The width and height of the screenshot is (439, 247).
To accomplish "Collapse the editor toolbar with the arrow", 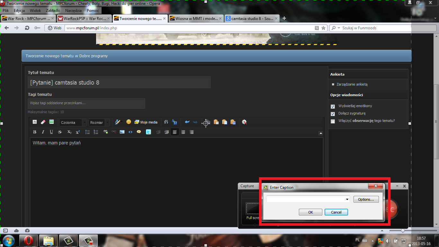I will [x=320, y=133].
